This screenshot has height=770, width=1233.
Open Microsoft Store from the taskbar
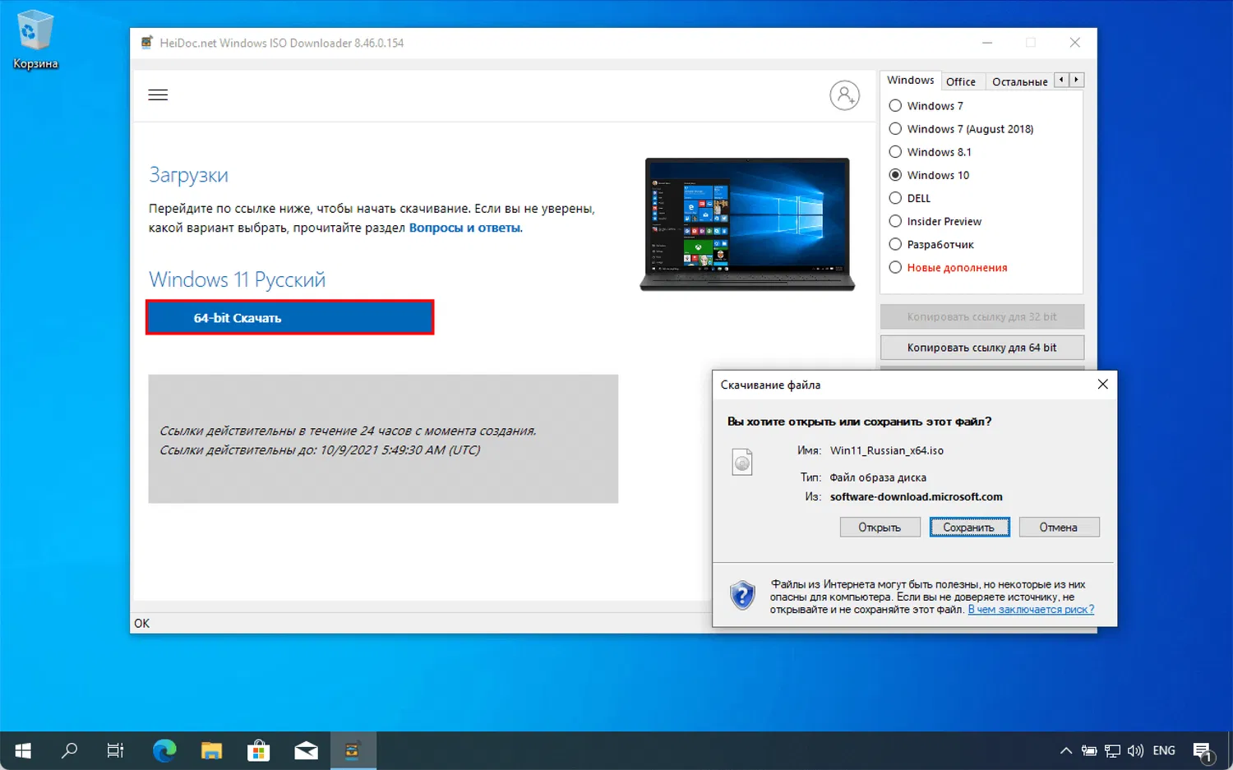tap(258, 750)
